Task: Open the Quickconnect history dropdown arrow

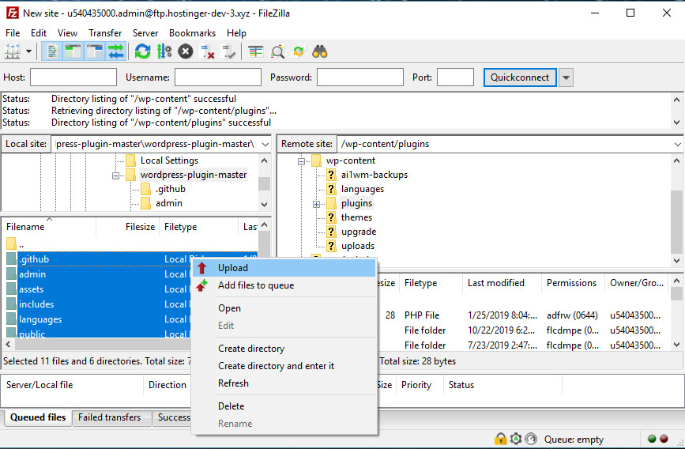Action: (566, 77)
